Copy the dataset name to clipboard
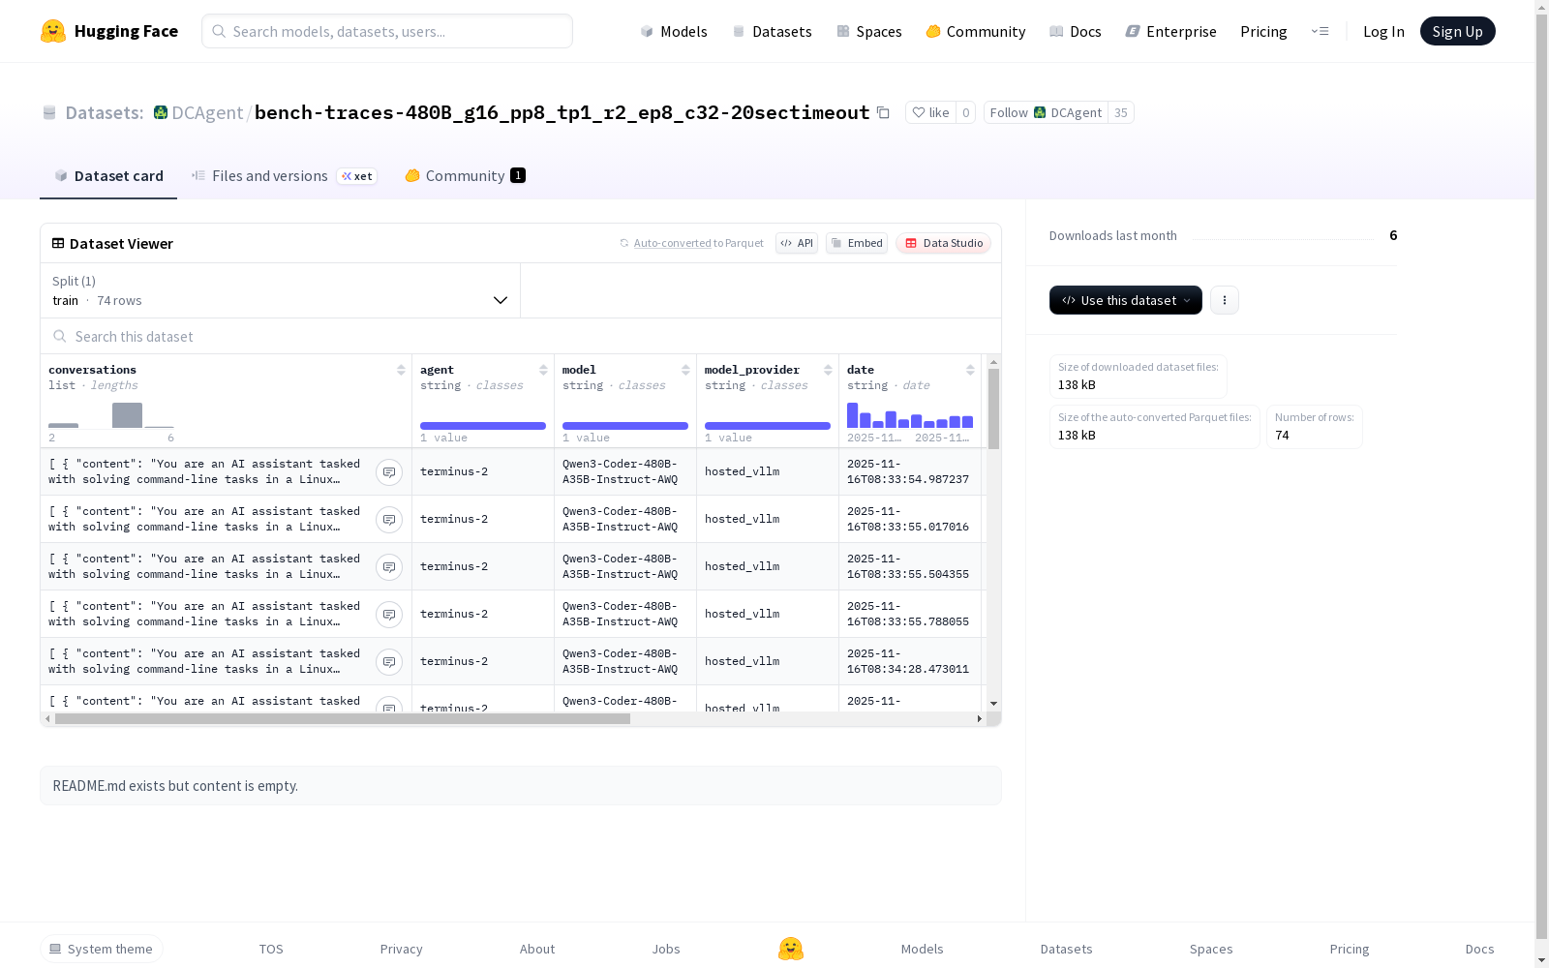Image resolution: width=1549 pixels, height=968 pixels. click(883, 112)
